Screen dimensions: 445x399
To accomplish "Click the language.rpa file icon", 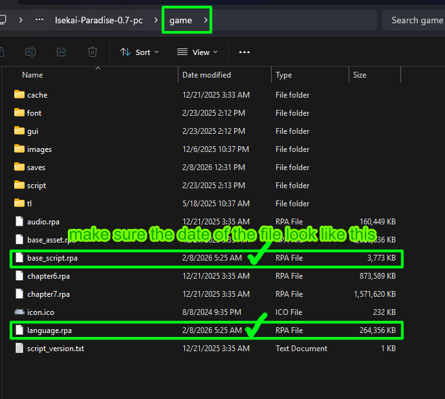I will pyautogui.click(x=19, y=330).
